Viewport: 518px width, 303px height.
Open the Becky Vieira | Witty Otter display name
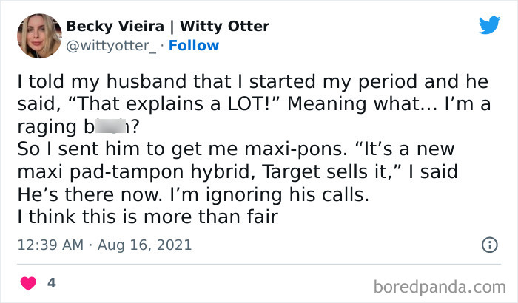pos(168,27)
